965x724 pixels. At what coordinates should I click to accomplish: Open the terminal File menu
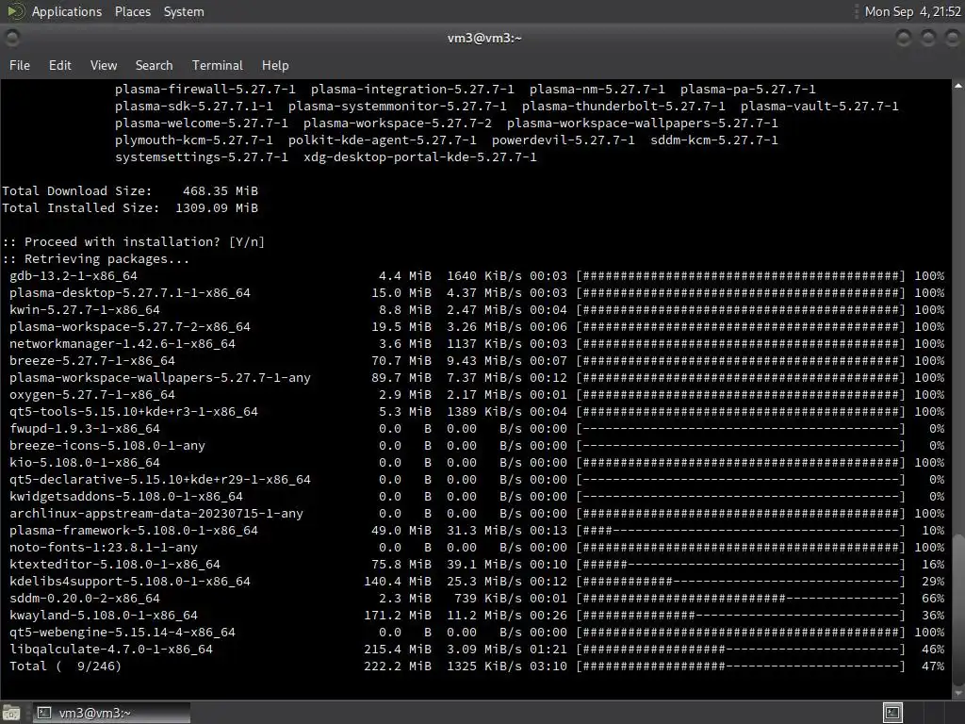[x=20, y=65]
